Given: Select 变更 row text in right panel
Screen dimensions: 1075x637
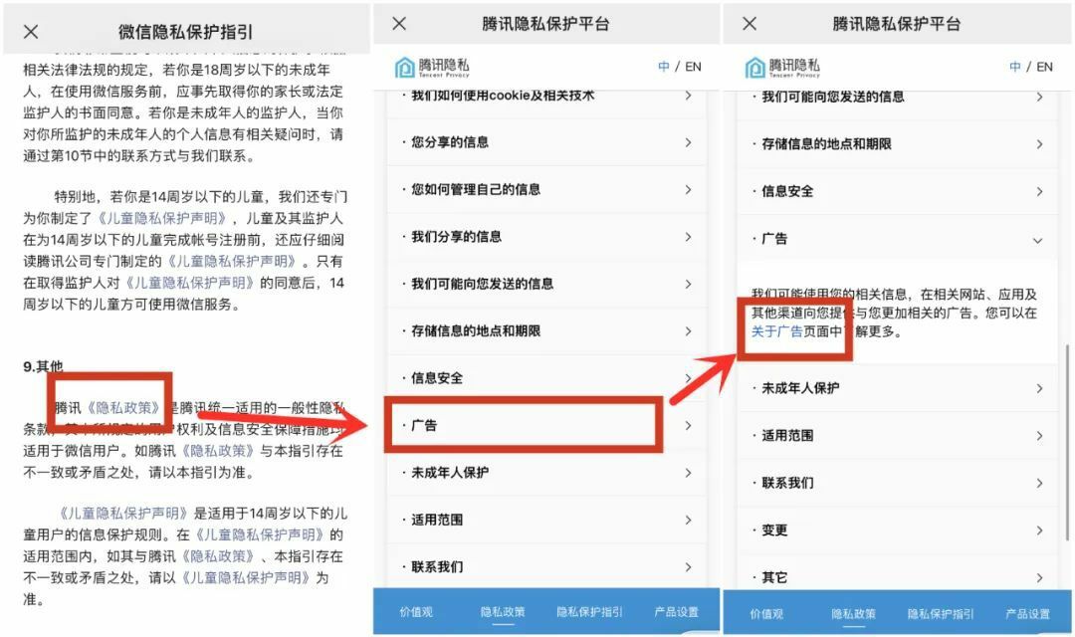Looking at the screenshot, I should (x=774, y=531).
